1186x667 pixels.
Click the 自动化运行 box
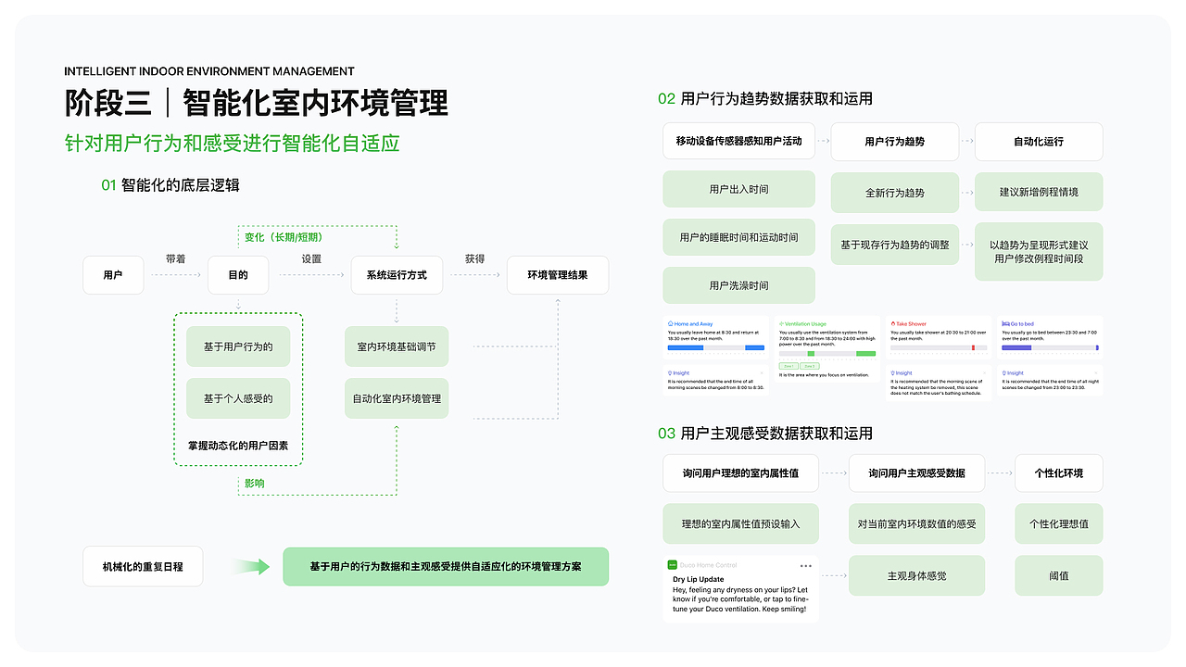[1038, 141]
